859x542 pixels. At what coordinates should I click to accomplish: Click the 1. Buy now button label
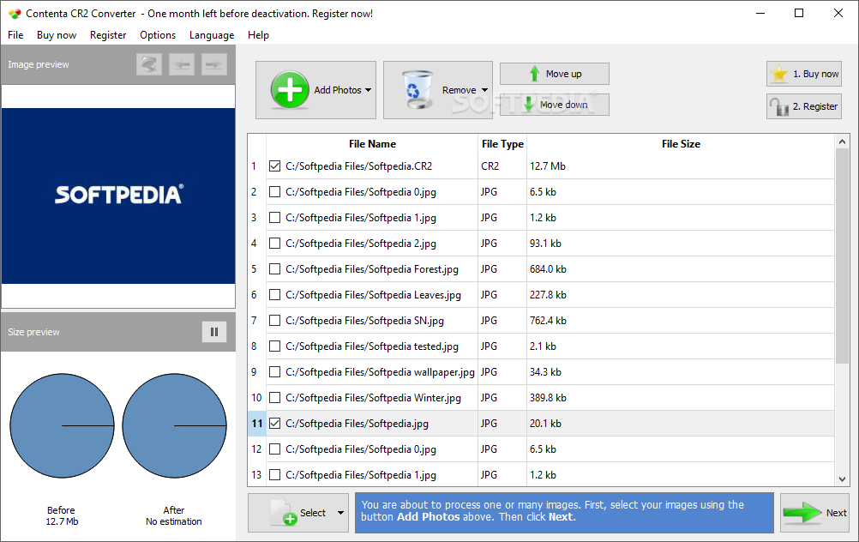pyautogui.click(x=816, y=74)
